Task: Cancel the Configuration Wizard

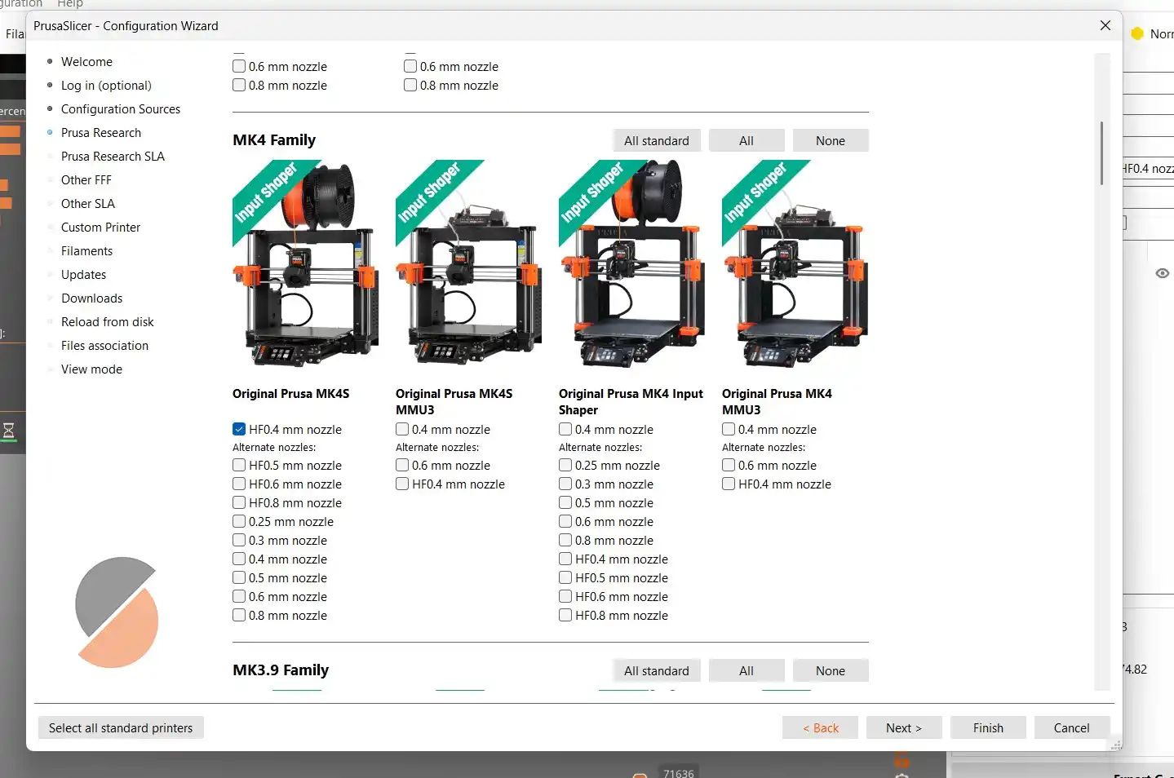Action: [x=1072, y=727]
